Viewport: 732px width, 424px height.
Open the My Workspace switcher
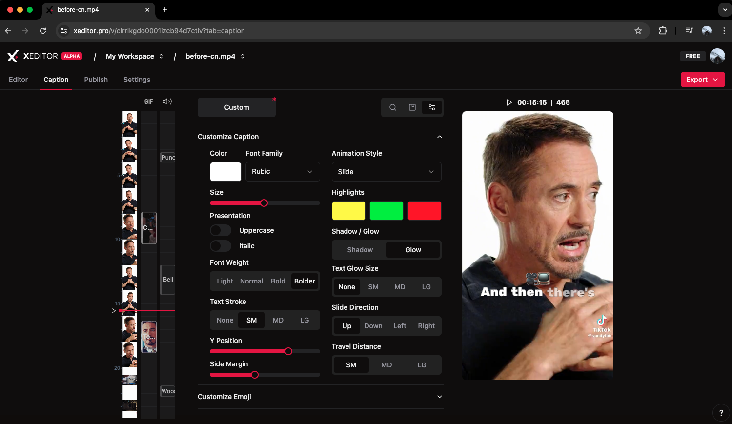pos(134,56)
